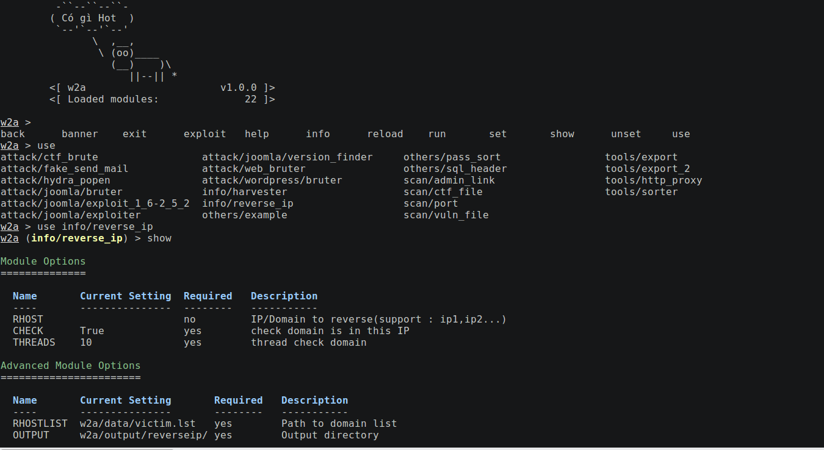The width and height of the screenshot is (824, 450).
Task: Click the help command in the command list
Action: (x=257, y=134)
